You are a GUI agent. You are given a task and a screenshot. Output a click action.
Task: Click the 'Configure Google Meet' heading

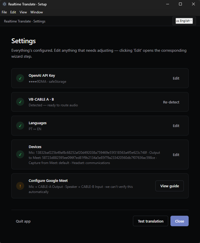pyautogui.click(x=48, y=180)
